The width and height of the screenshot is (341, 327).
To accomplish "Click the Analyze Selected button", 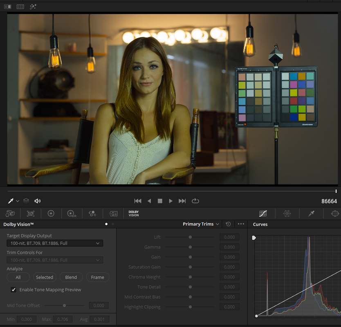I will point(45,277).
